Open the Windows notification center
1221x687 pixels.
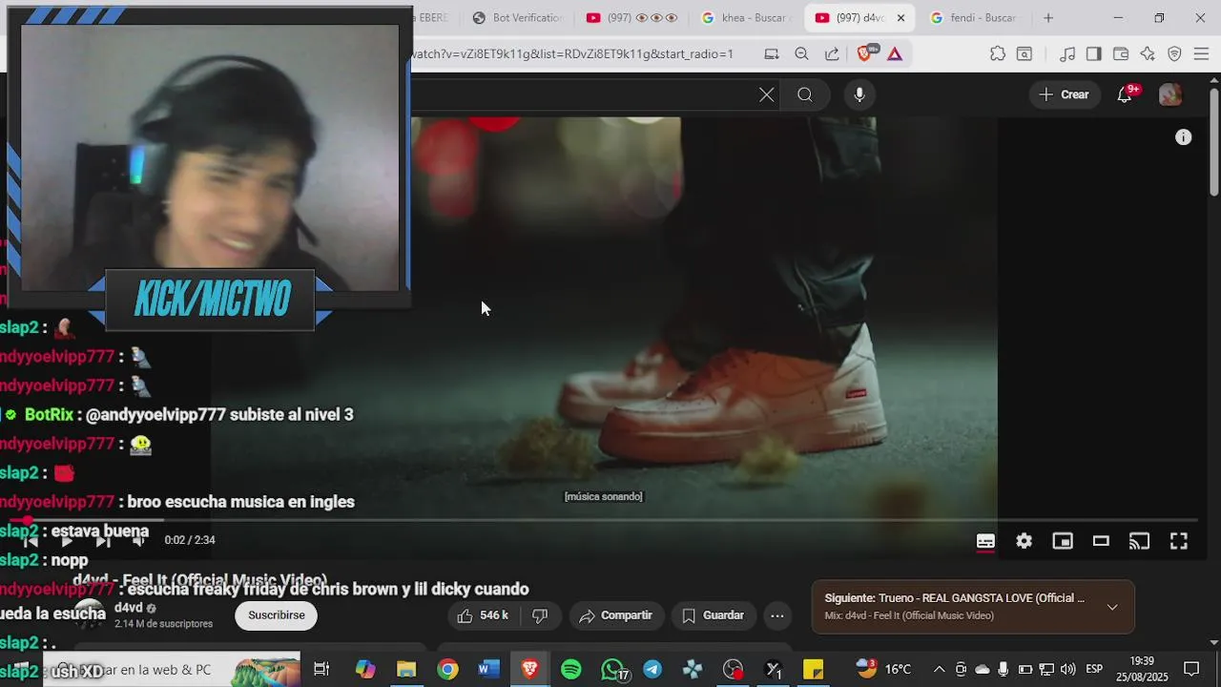[1191, 669]
